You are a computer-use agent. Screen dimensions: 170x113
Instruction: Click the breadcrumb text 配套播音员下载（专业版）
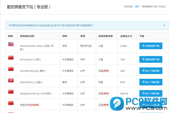154,7
